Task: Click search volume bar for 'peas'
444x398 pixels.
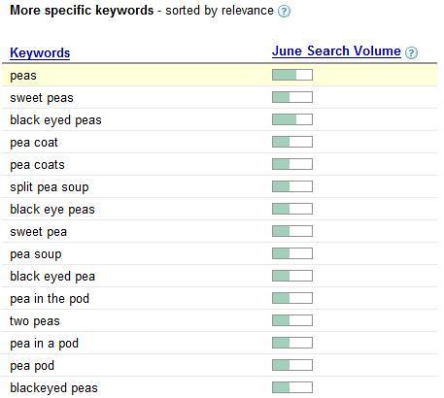Action: pos(292,75)
